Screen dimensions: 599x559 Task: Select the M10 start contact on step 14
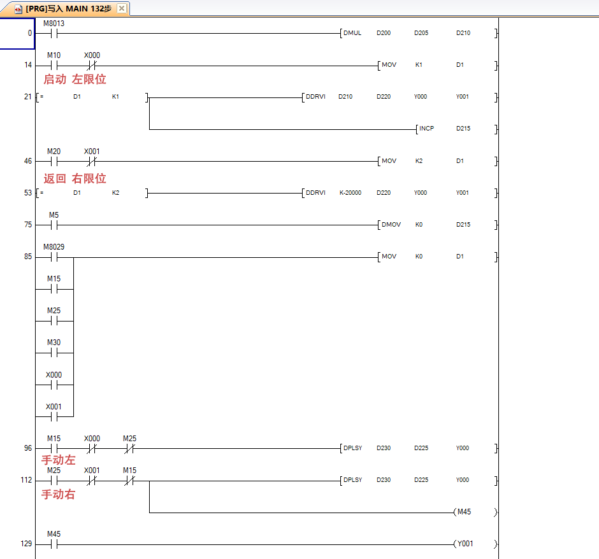click(x=54, y=65)
